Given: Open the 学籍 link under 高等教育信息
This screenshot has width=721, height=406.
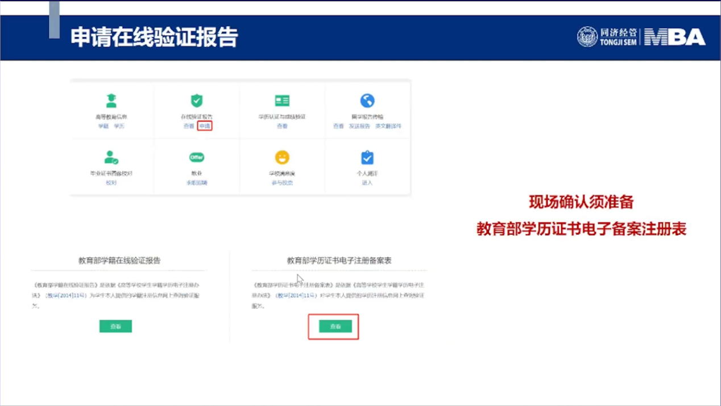Looking at the screenshot, I should pyautogui.click(x=103, y=126).
